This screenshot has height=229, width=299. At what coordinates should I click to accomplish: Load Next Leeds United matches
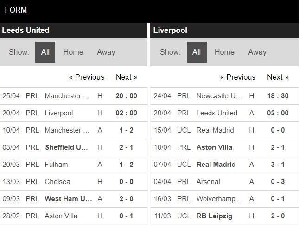pyautogui.click(x=127, y=77)
